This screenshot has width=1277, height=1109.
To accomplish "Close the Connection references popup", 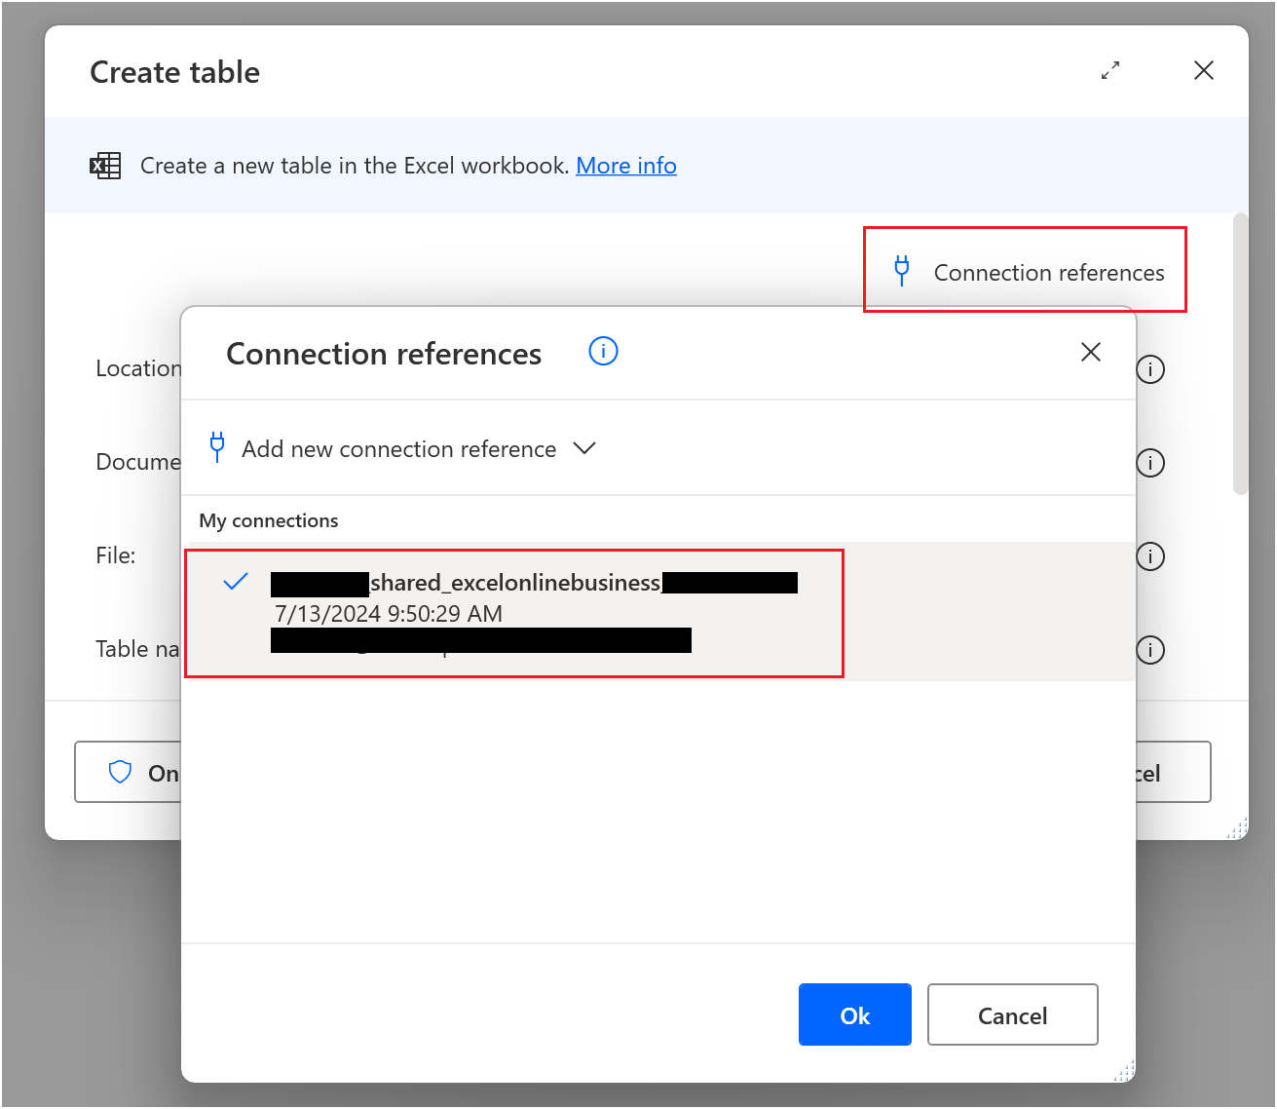I will click(1091, 352).
